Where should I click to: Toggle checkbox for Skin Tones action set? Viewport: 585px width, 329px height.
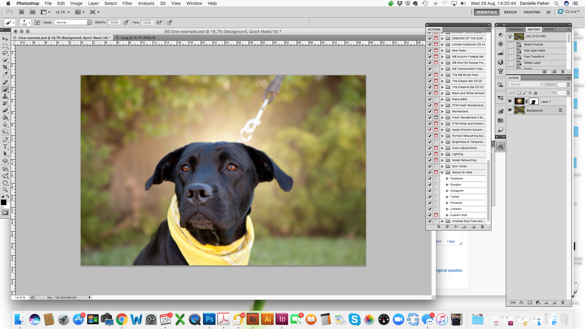pos(430,166)
